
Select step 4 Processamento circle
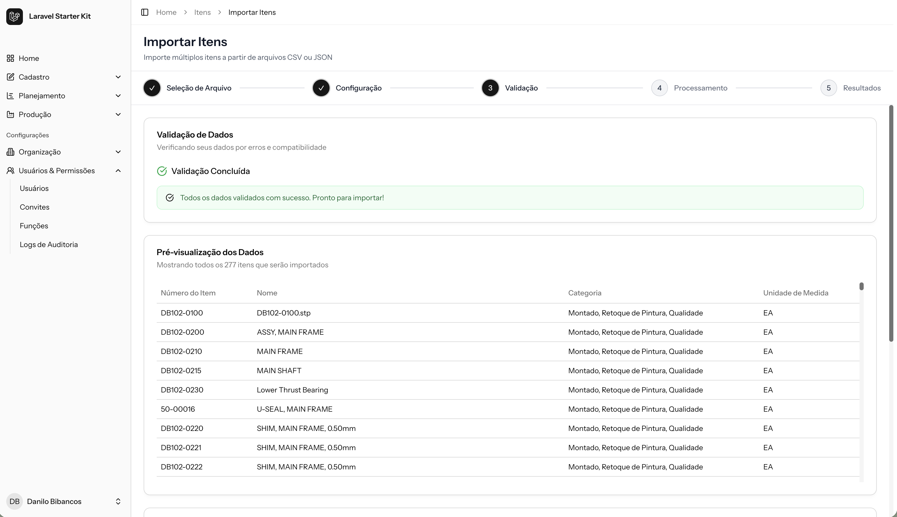coord(659,88)
